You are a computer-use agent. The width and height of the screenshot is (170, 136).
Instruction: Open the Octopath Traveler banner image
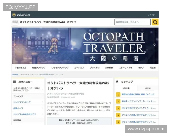pos(85,46)
